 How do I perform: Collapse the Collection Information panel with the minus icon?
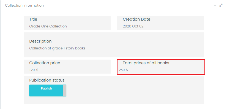point(215,5)
